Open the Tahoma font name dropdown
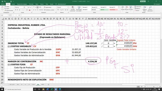 pyautogui.click(x=23, y=7)
